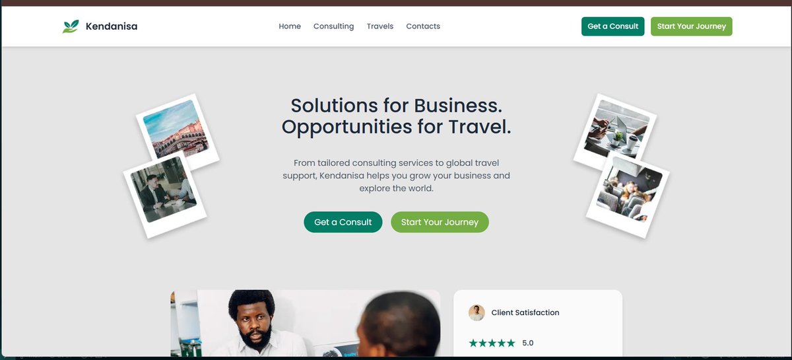792x360 pixels.
Task: Click the header Get a Consult button
Action: click(x=612, y=26)
